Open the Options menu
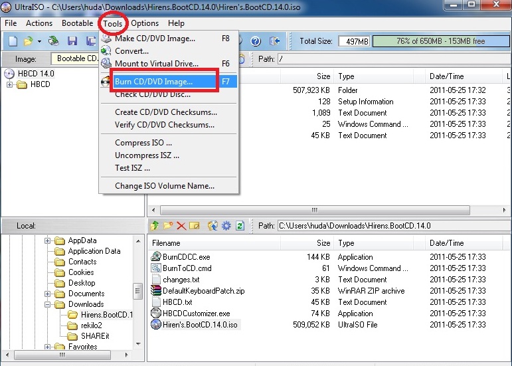The image size is (512, 366). [145, 23]
